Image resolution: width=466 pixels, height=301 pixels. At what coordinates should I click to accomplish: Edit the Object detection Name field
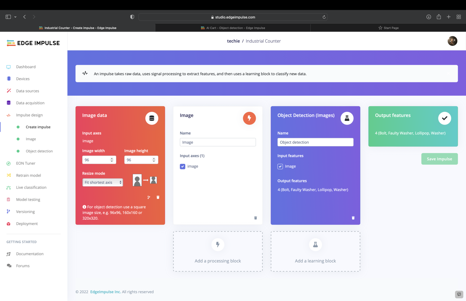click(315, 142)
